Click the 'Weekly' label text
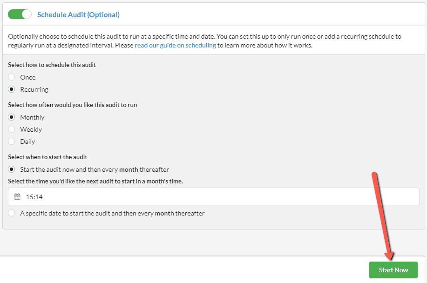This screenshot has width=427, height=283. (31, 129)
